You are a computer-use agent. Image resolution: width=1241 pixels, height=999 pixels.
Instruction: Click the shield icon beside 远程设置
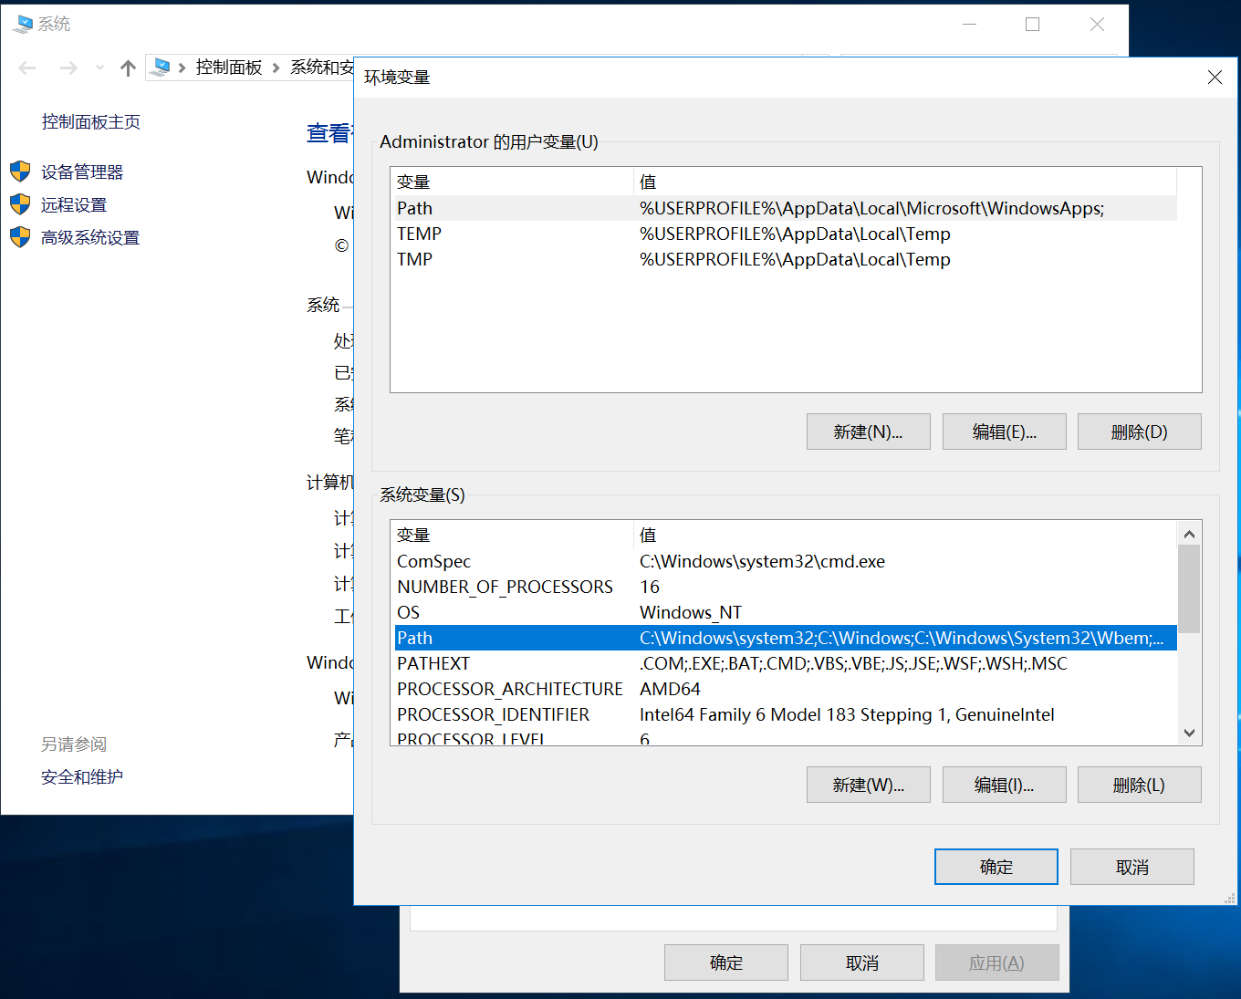point(20,204)
